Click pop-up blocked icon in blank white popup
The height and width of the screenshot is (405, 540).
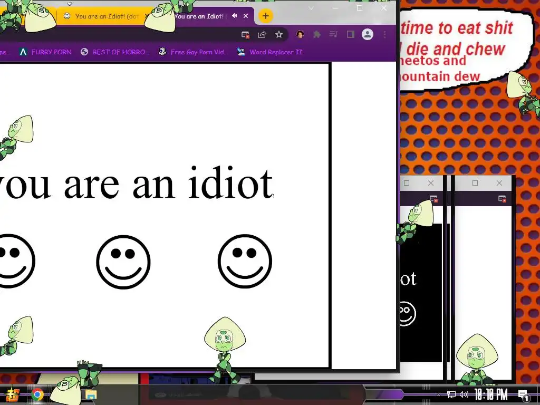point(502,199)
